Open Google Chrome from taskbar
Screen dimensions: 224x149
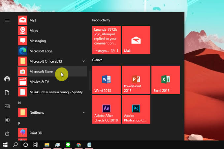click(x=79, y=145)
